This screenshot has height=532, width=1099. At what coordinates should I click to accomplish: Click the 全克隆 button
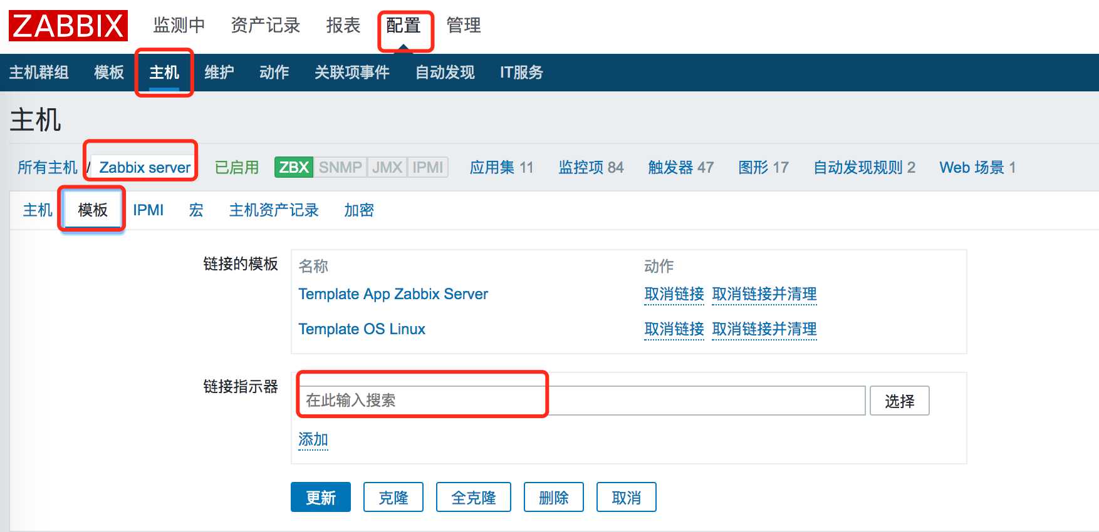(x=474, y=498)
